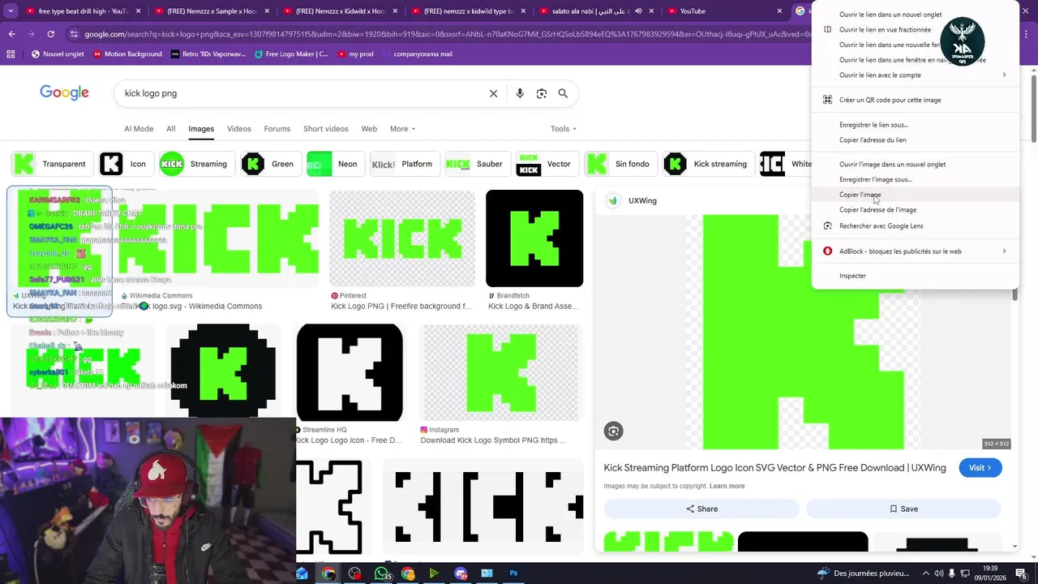
Task: Open the Free Logo Maker bookmark
Action: click(290, 54)
